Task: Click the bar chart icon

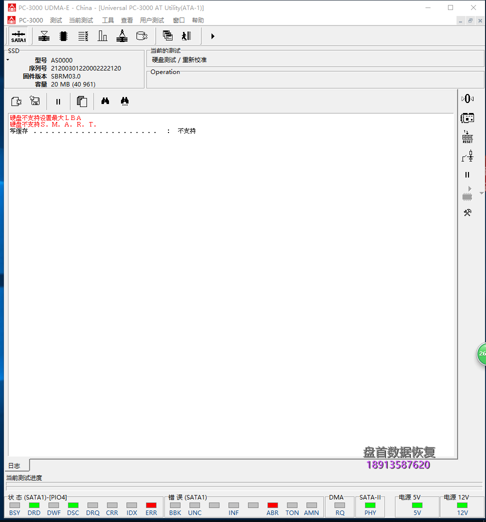Action: pyautogui.click(x=102, y=36)
